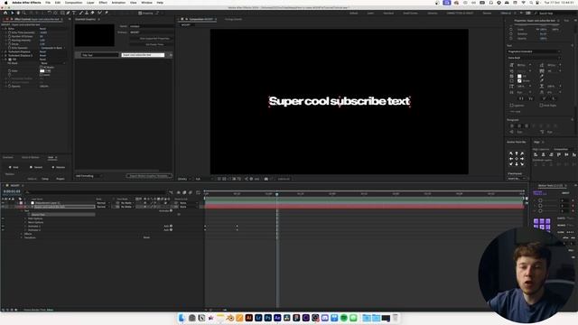The width and height of the screenshot is (578, 325).
Task: Click anchor point mover right arrow
Action: coord(522,159)
